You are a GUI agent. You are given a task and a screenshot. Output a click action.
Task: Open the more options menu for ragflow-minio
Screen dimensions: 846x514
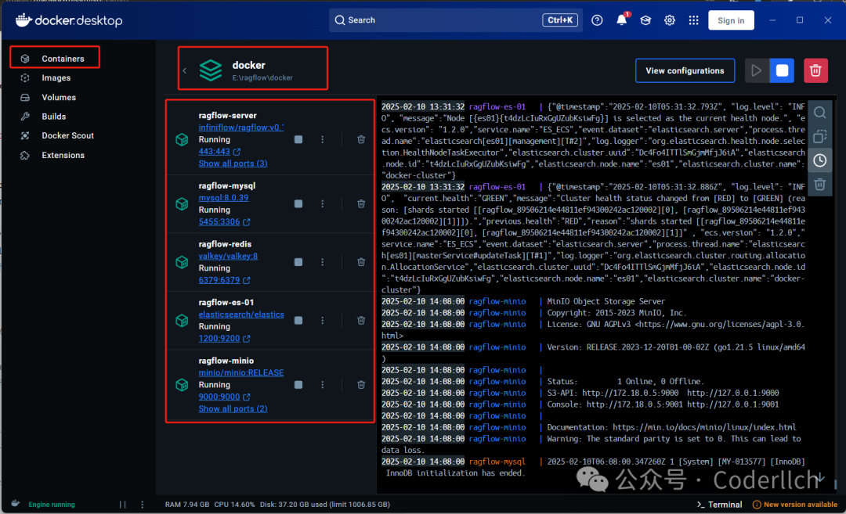[323, 385]
